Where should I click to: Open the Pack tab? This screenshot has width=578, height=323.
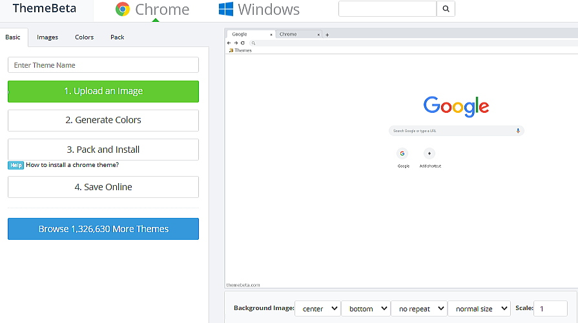point(118,37)
